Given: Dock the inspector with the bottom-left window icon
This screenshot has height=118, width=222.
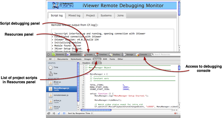Looking at the screenshot, I should tap(49, 113).
